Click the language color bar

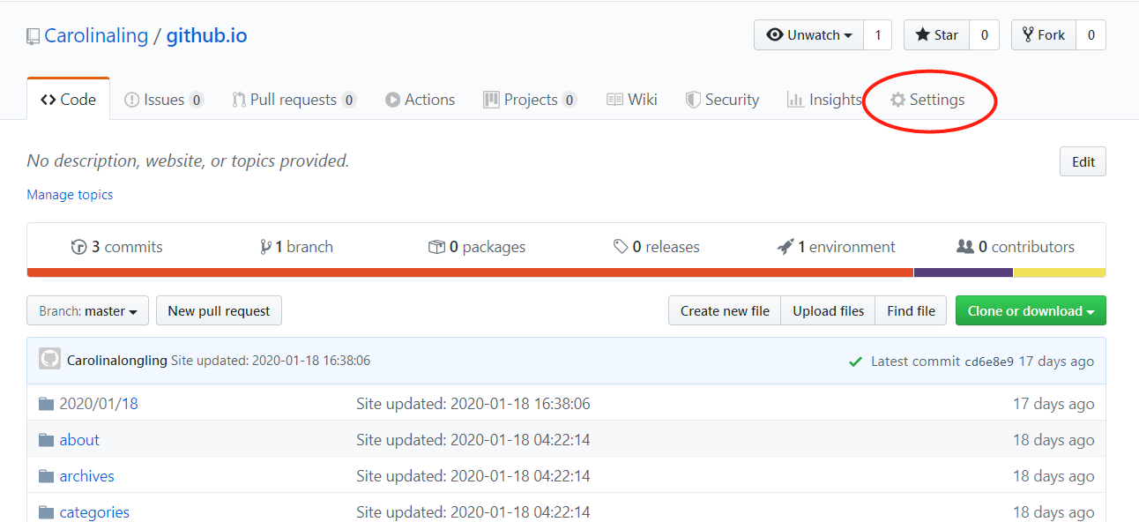567,272
